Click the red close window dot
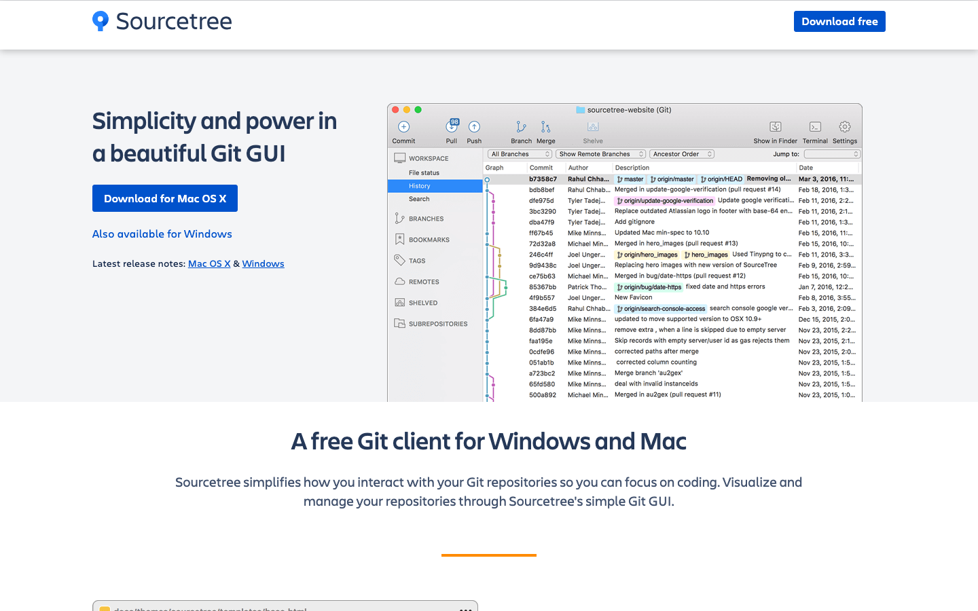 (x=395, y=109)
